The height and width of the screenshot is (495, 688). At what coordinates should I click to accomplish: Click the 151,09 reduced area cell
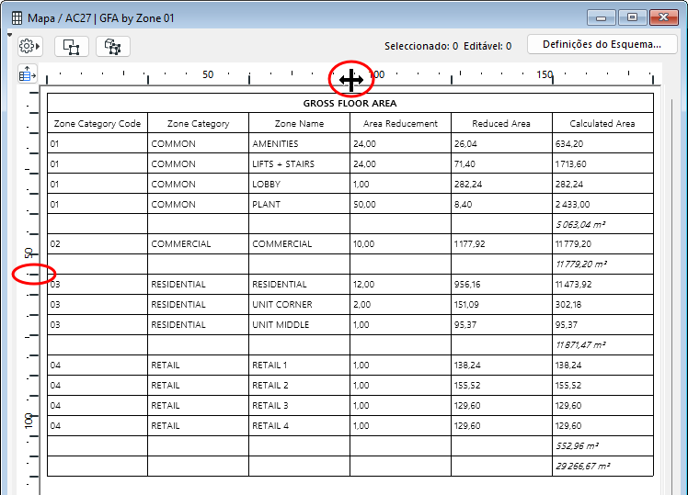[501, 305]
